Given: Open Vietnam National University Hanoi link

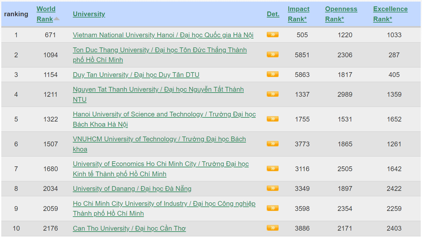Looking at the screenshot, I should pyautogui.click(x=163, y=35).
